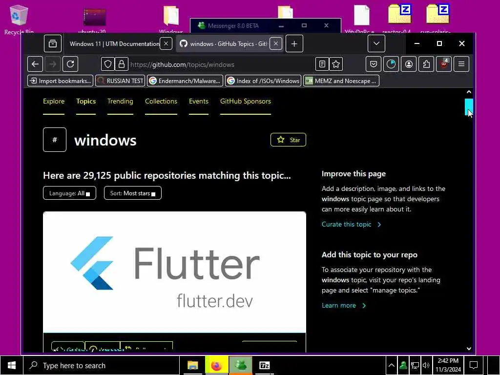Viewport: 500px width, 375px height.
Task: Open extensions puzzle piece menu
Action: [x=426, y=64]
